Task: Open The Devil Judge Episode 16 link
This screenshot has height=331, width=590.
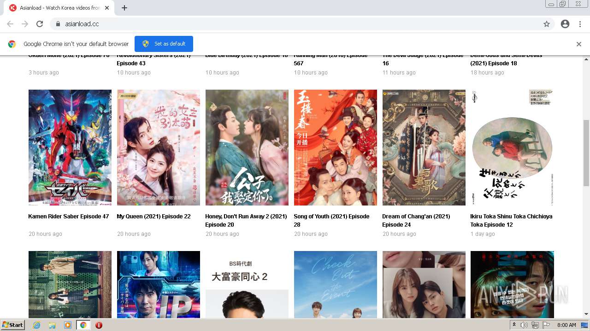Action: click(x=423, y=60)
